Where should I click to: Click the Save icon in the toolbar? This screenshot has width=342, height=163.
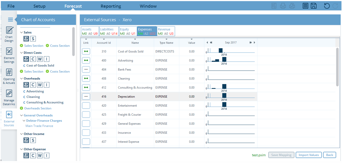(314, 6)
